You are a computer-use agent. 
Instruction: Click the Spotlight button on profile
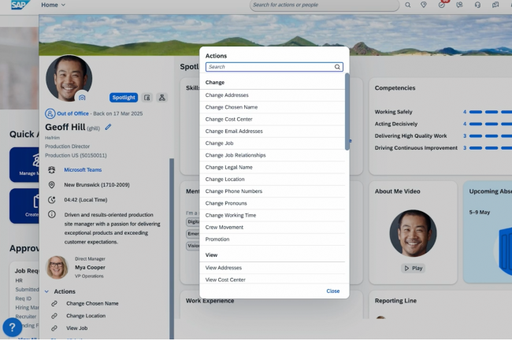(x=124, y=98)
